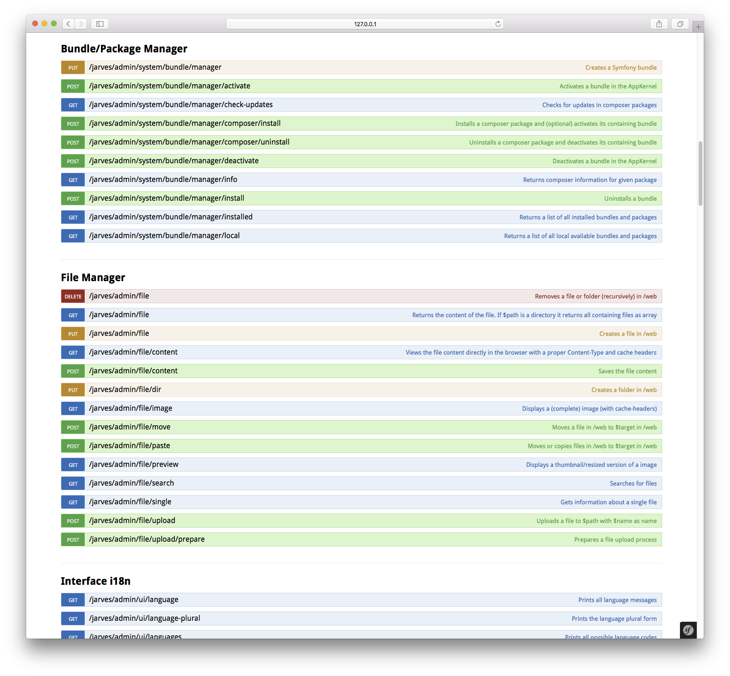730x676 pixels.
Task: Click the POST badge for file/content
Action: [x=73, y=371]
